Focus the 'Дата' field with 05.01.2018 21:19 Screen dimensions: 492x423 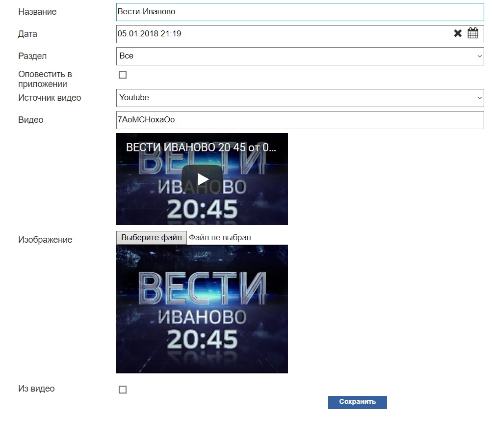coord(300,34)
